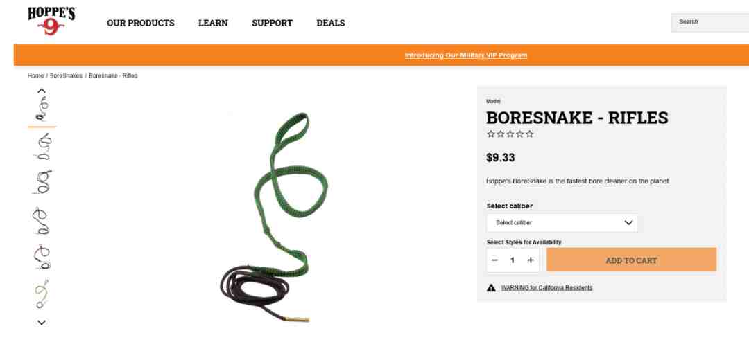Click the Home breadcrumb link
This screenshot has width=749, height=342.
pos(35,76)
